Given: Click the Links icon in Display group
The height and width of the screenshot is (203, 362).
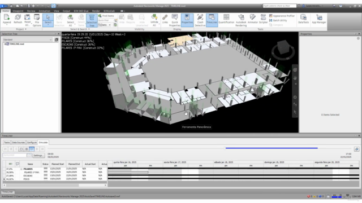Looking at the screenshot, I should pos(165,19).
